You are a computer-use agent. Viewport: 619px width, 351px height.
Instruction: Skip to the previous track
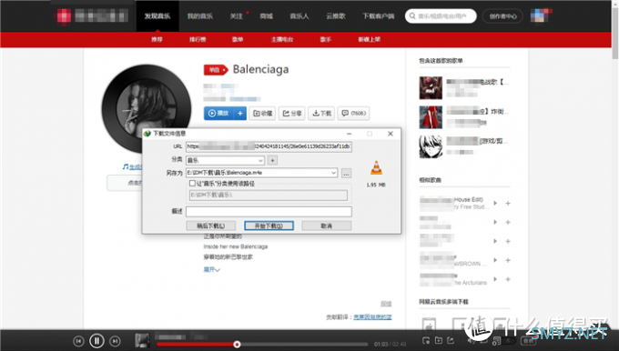click(x=78, y=341)
